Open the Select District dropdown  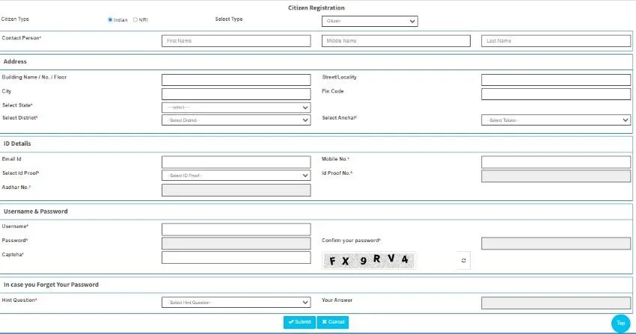click(236, 120)
